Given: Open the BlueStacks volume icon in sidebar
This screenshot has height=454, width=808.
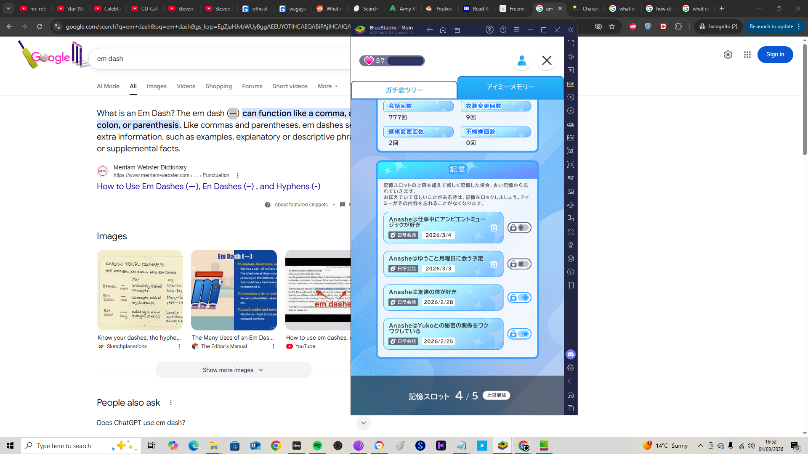Looking at the screenshot, I should point(571,57).
